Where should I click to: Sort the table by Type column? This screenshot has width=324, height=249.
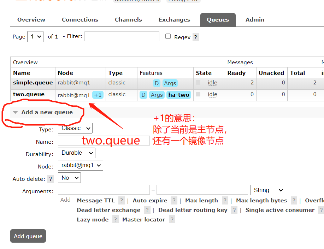pyautogui.click(x=115, y=73)
